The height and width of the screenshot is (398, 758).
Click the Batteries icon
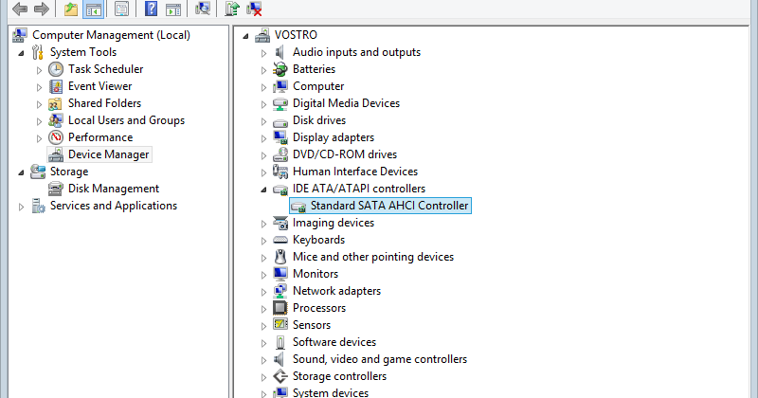[280, 69]
